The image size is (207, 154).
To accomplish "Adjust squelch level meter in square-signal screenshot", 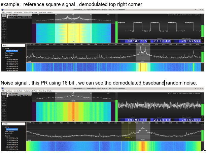I will [116, 28].
